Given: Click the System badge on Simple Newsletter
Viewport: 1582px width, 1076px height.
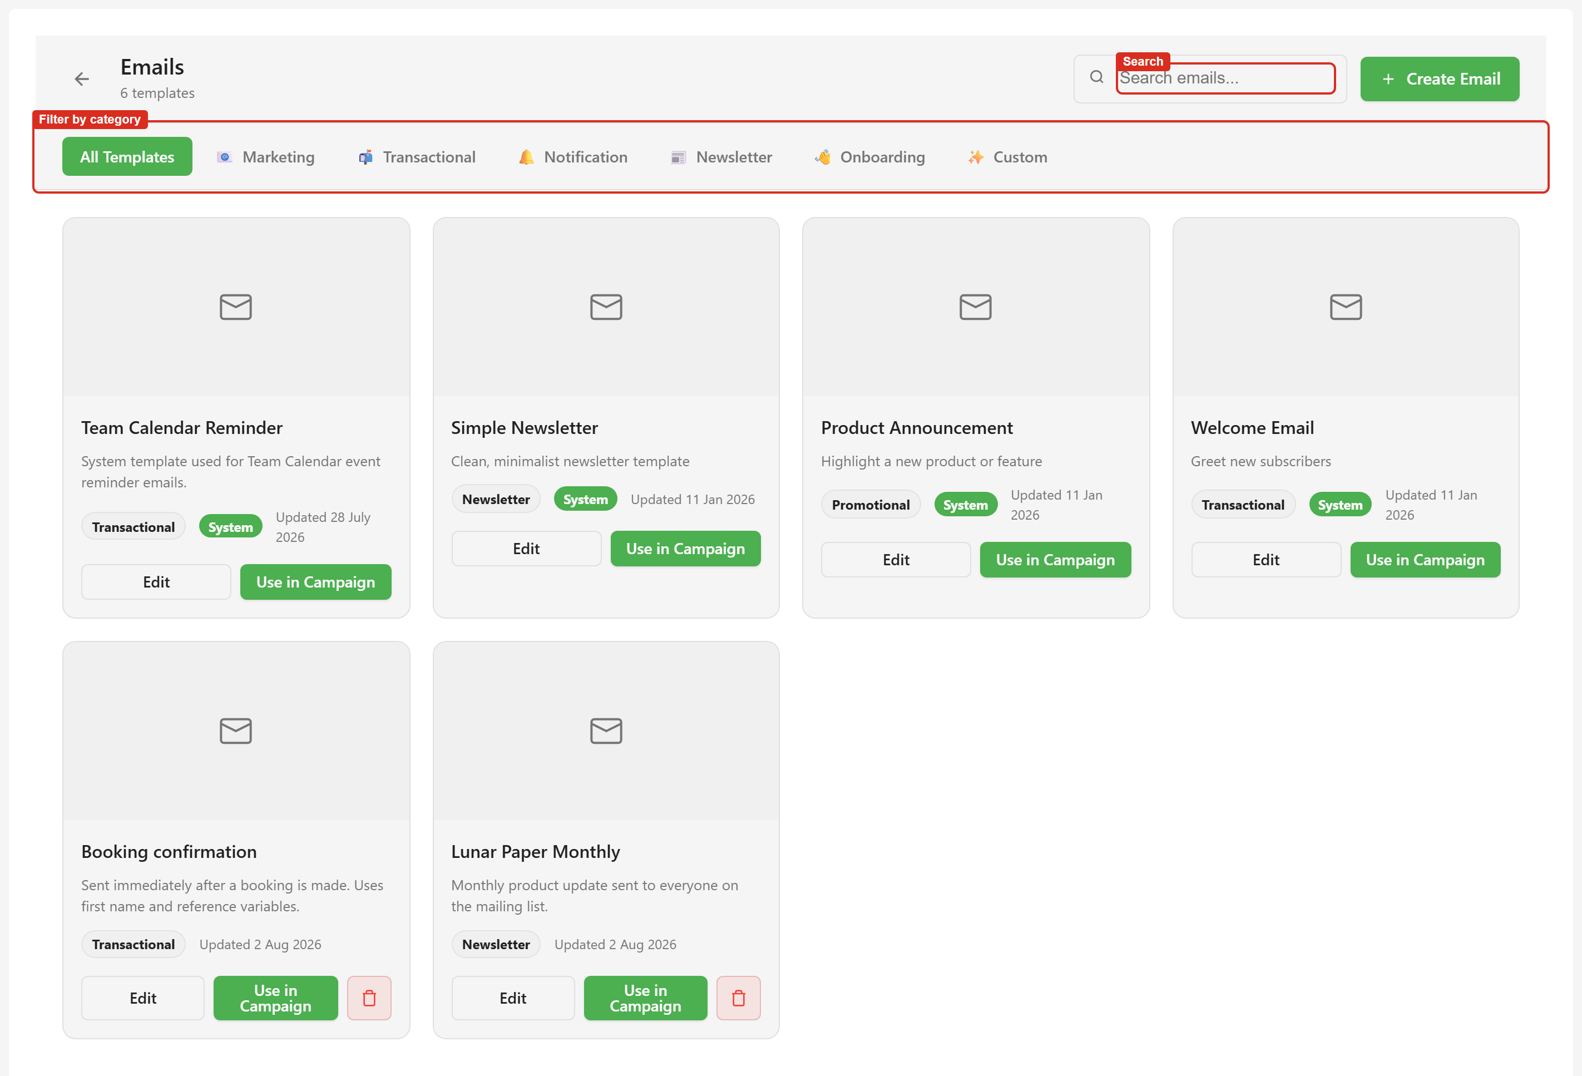Looking at the screenshot, I should click(585, 499).
